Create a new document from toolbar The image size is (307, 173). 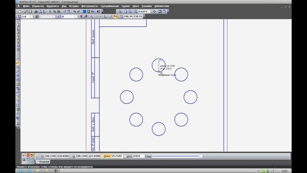20,12
